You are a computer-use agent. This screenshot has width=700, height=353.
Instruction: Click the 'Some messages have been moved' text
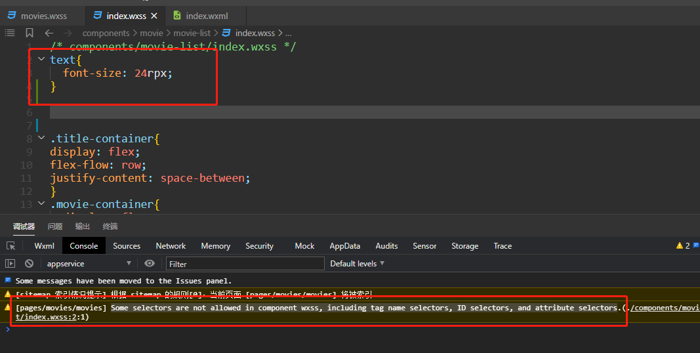(123, 281)
